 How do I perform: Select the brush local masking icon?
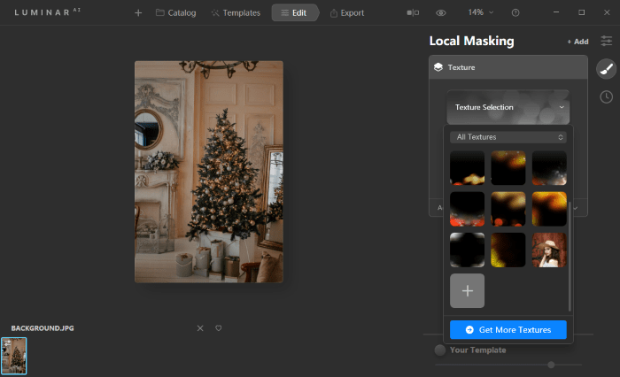point(606,69)
